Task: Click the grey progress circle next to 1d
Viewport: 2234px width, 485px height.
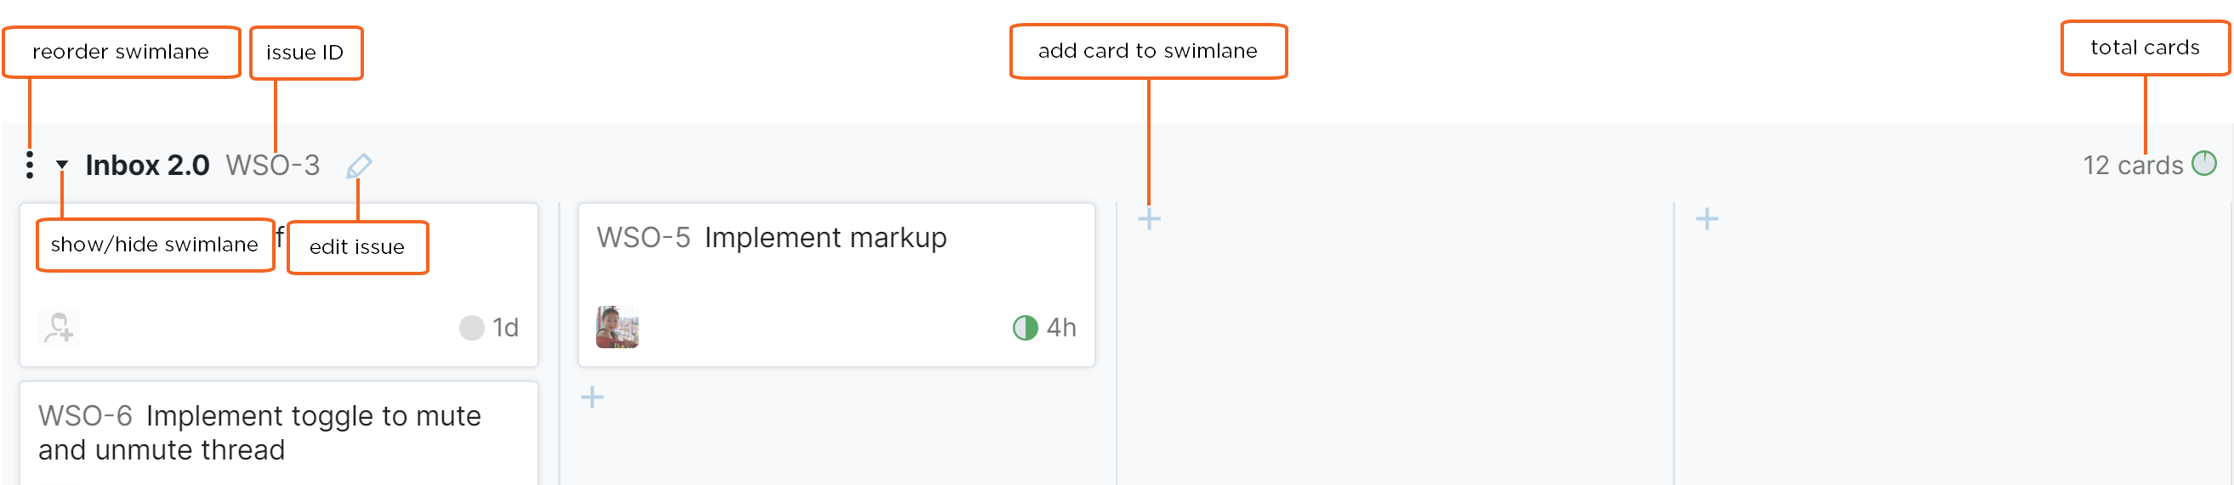Action: 471,327
